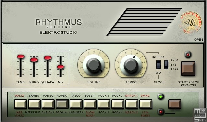Click the MIX slider red handle
Image resolution: width=207 pixels, height=122 pixels.
point(61,67)
